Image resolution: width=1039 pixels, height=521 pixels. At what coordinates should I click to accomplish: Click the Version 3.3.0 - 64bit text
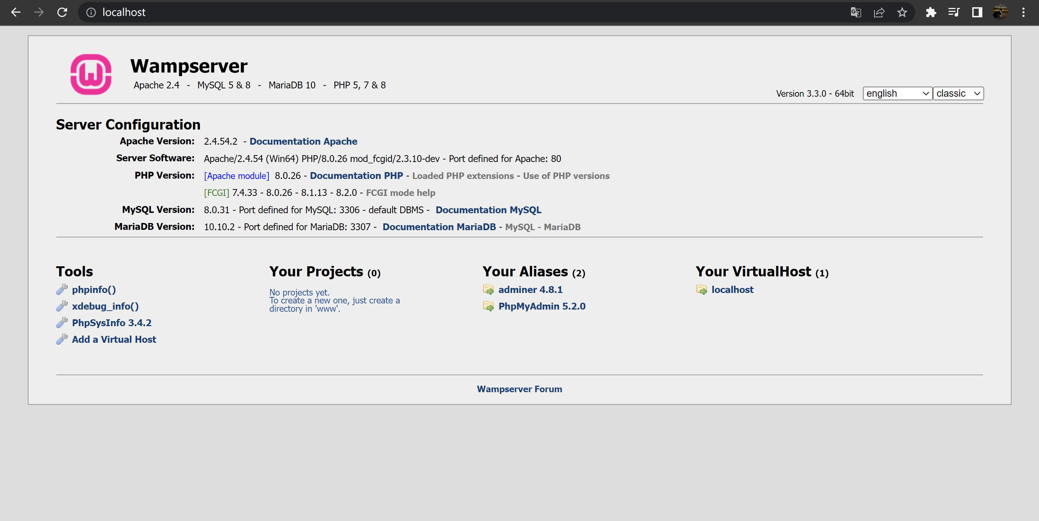pyautogui.click(x=815, y=93)
